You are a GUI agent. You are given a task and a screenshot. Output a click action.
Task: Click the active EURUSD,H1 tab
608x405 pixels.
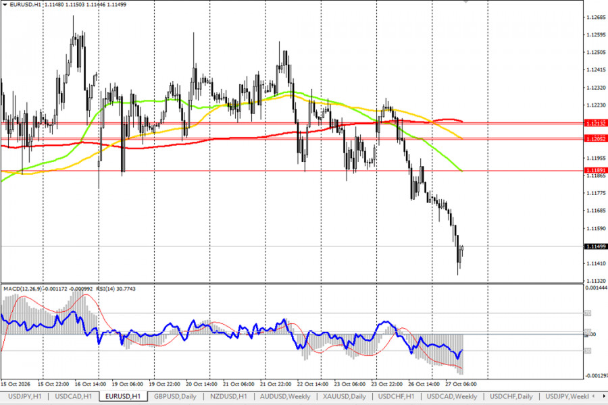tap(123, 396)
